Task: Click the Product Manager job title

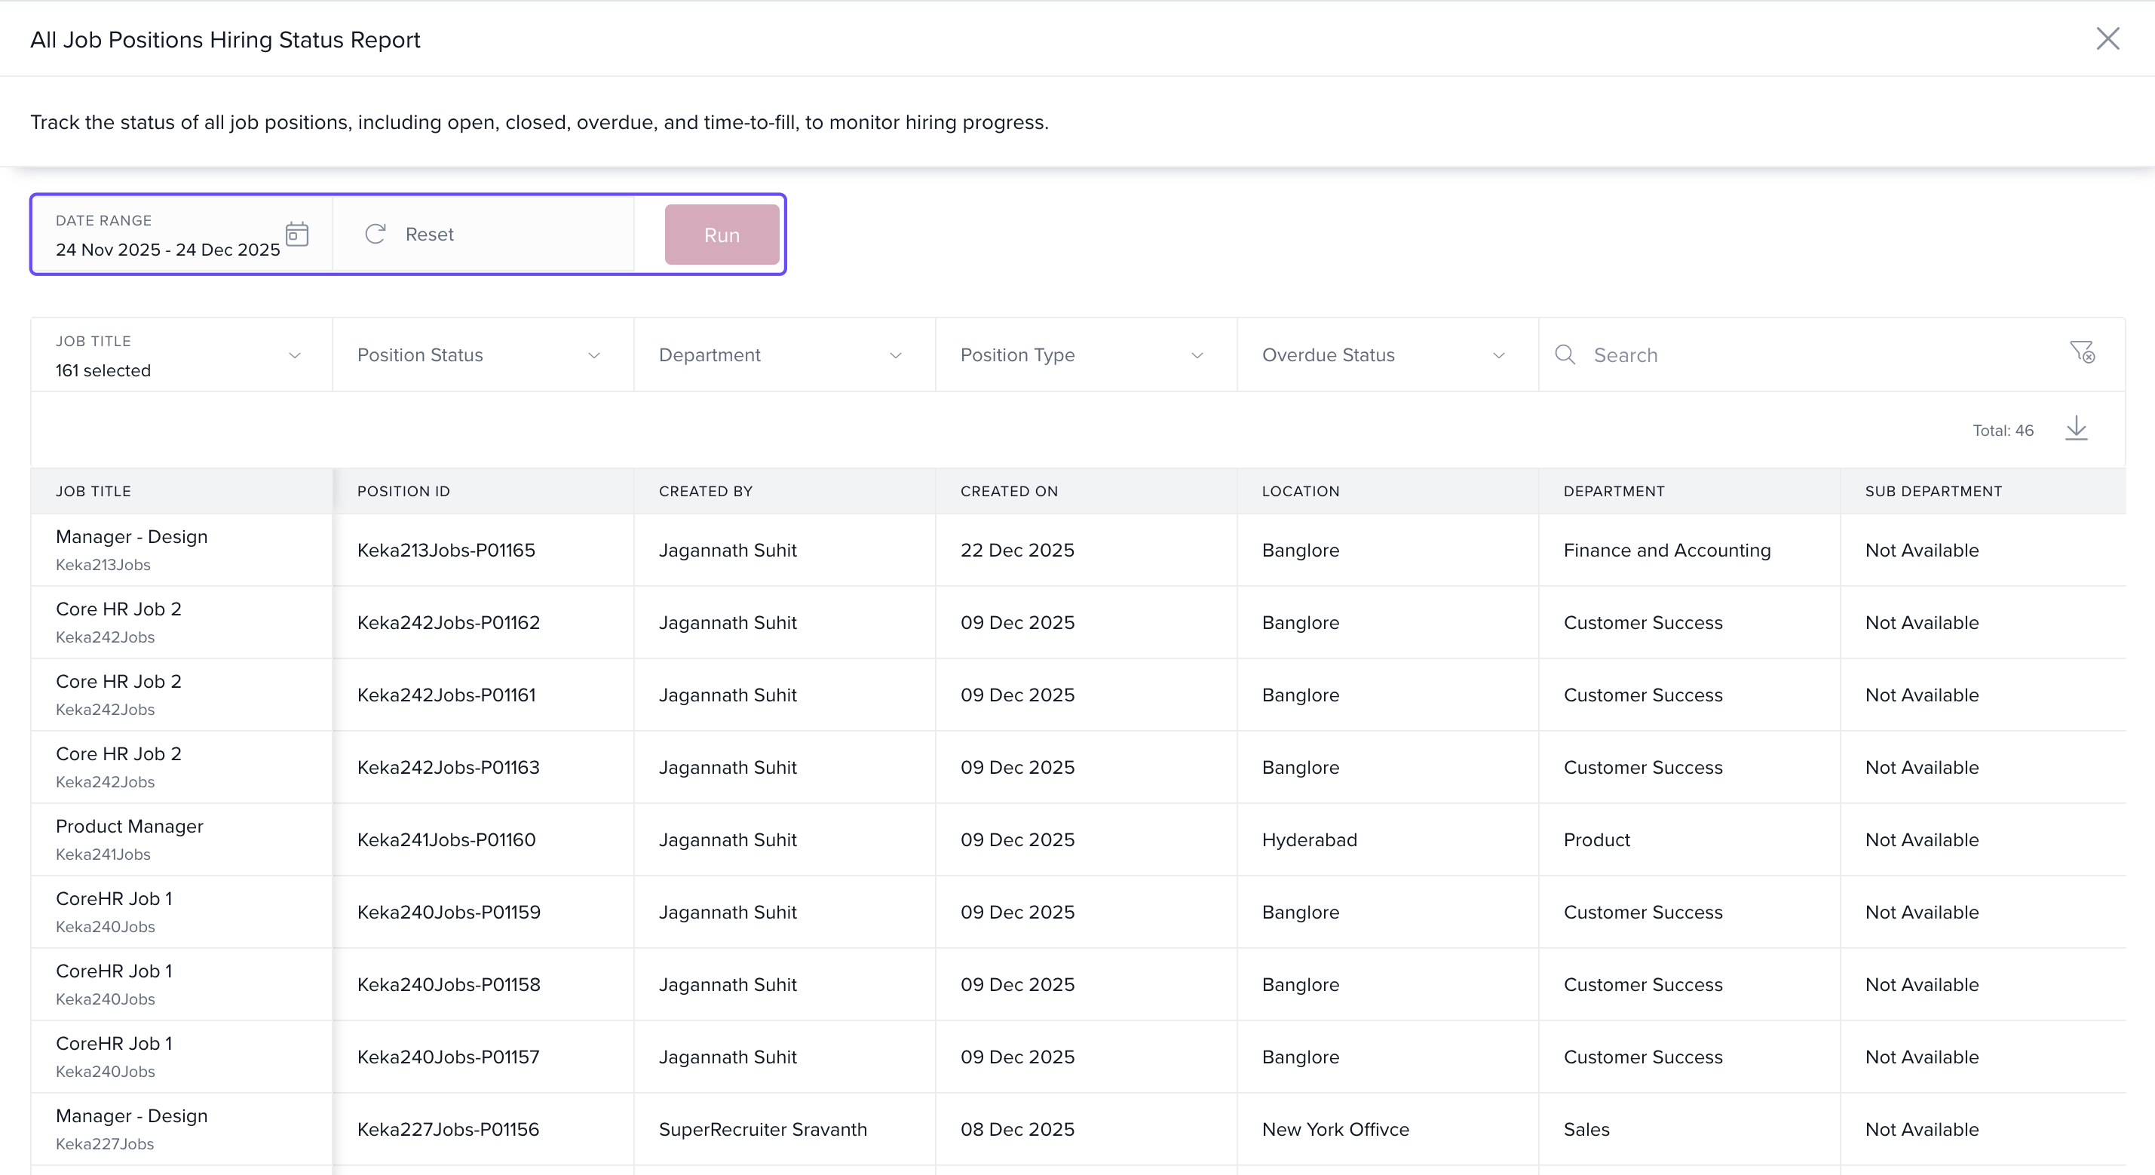Action: 130,826
